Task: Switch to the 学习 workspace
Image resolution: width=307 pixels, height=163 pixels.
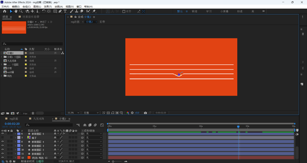Action: pyautogui.click(x=209, y=12)
